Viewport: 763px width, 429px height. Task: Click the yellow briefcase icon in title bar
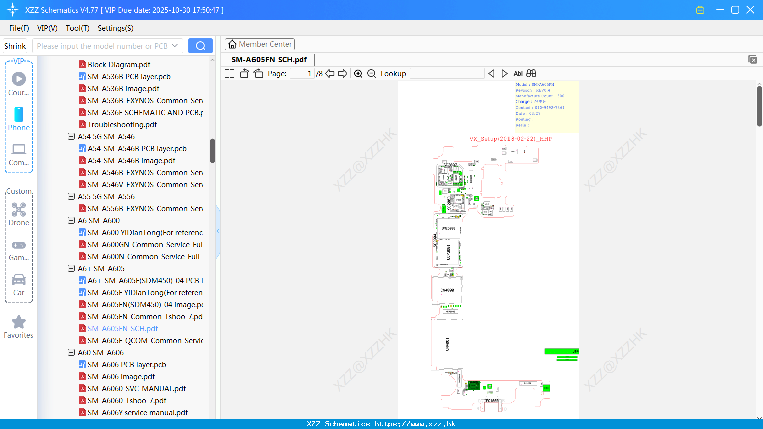coord(700,10)
